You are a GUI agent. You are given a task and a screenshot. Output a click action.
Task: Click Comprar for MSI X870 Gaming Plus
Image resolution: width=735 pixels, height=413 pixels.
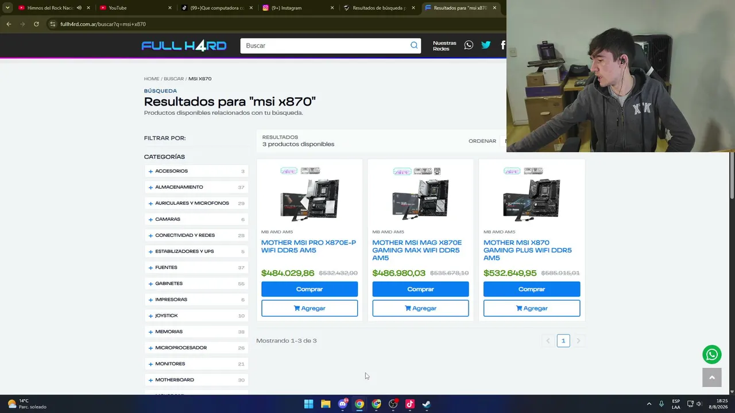(532, 289)
